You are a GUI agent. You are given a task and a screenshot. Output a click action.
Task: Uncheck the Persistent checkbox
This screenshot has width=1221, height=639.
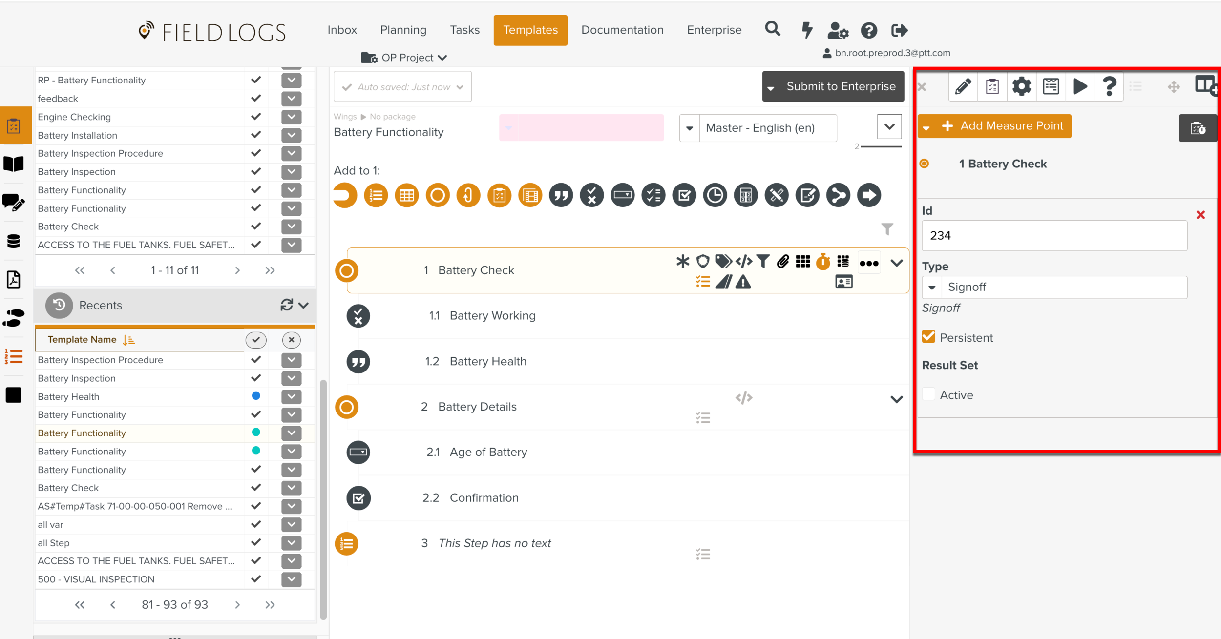(x=928, y=337)
